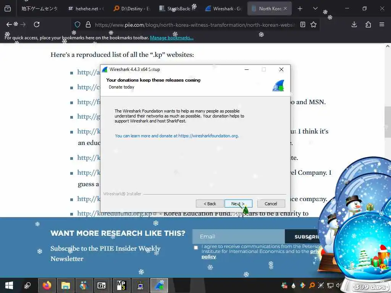Tick the agree to receive communications checkbox

(196, 247)
